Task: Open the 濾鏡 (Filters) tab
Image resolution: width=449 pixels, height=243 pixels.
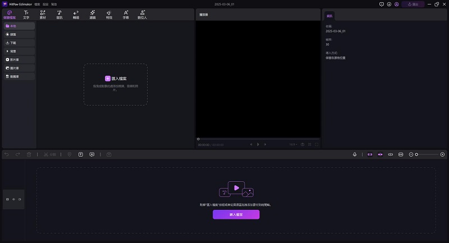Action: click(93, 14)
